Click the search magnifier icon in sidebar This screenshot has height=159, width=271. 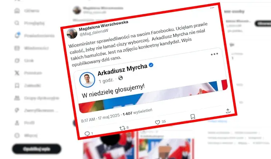pyautogui.click(x=17, y=23)
